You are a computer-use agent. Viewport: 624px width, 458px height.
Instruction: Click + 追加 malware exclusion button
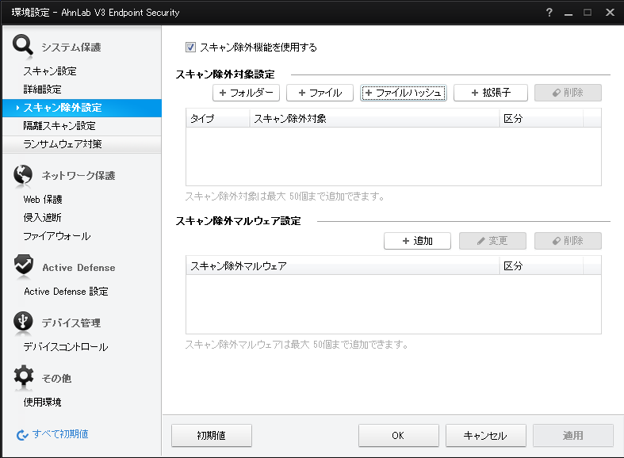417,241
